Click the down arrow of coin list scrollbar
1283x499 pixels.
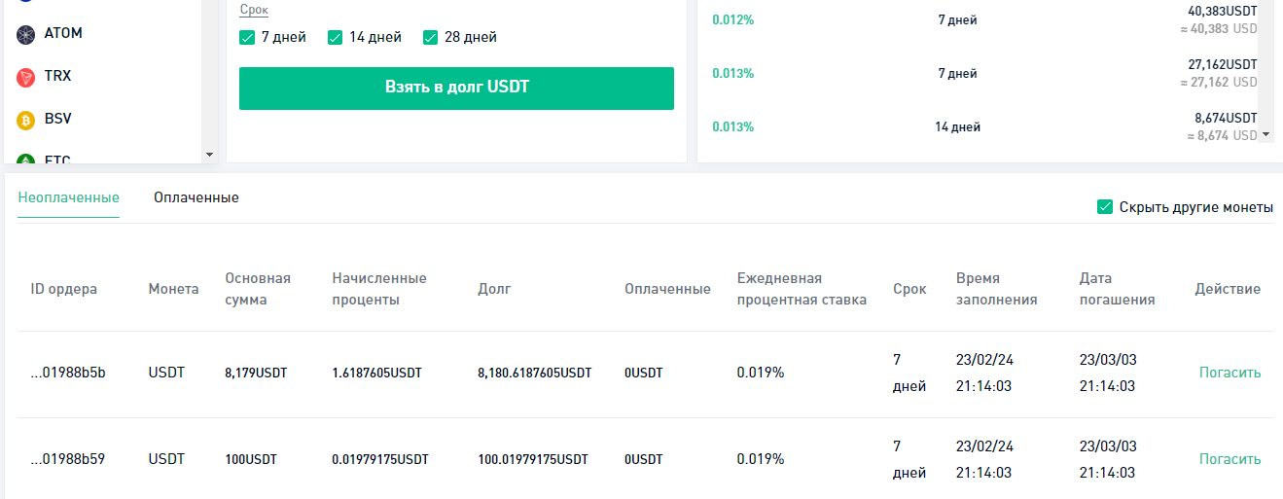[x=209, y=155]
